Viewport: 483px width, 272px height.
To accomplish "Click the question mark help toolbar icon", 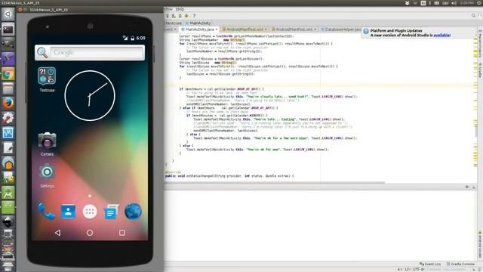I will [x=194, y=16].
